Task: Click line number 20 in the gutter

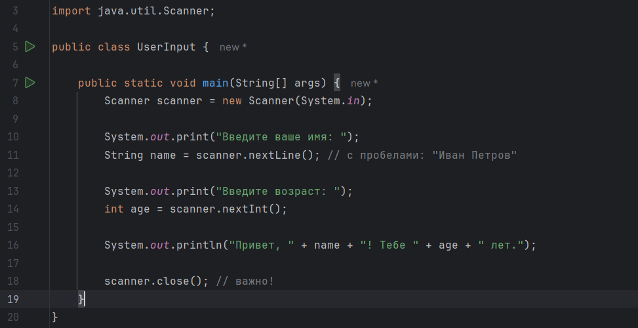Action: tap(13, 317)
